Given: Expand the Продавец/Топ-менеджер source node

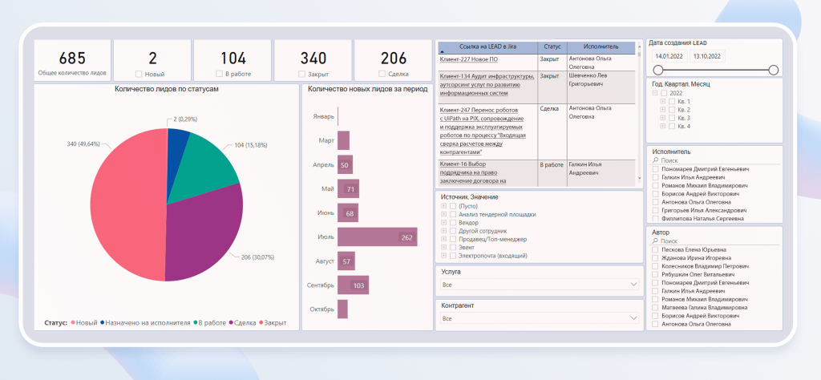Looking at the screenshot, I should pyautogui.click(x=444, y=239).
